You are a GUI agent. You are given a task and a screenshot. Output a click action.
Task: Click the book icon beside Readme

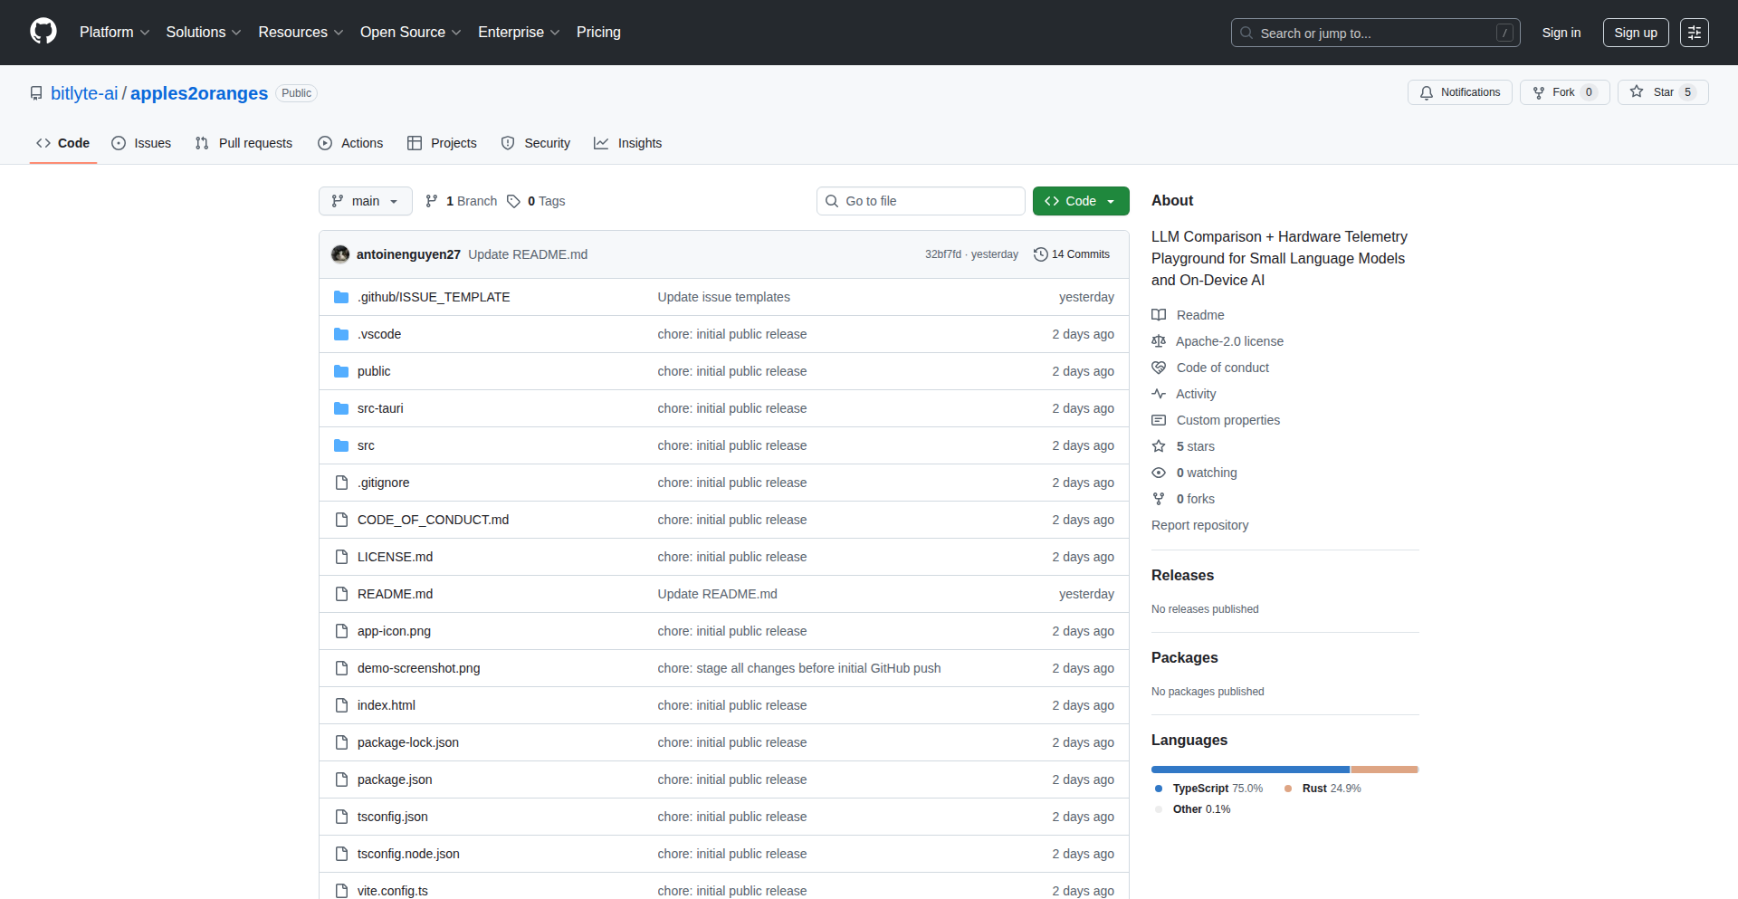(x=1159, y=315)
